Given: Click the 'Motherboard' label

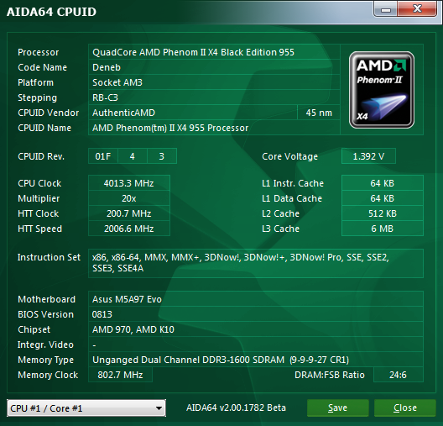Looking at the screenshot, I should click(x=47, y=299).
